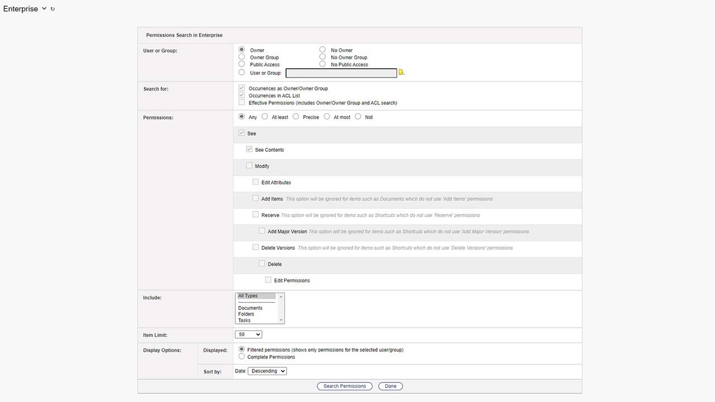The width and height of the screenshot is (715, 402).
Task: Select the Any permissions radio button
Action: (x=242, y=117)
